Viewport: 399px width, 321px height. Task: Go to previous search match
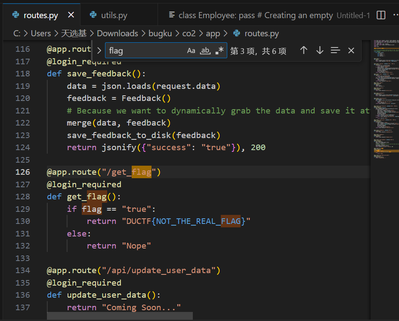(x=304, y=50)
